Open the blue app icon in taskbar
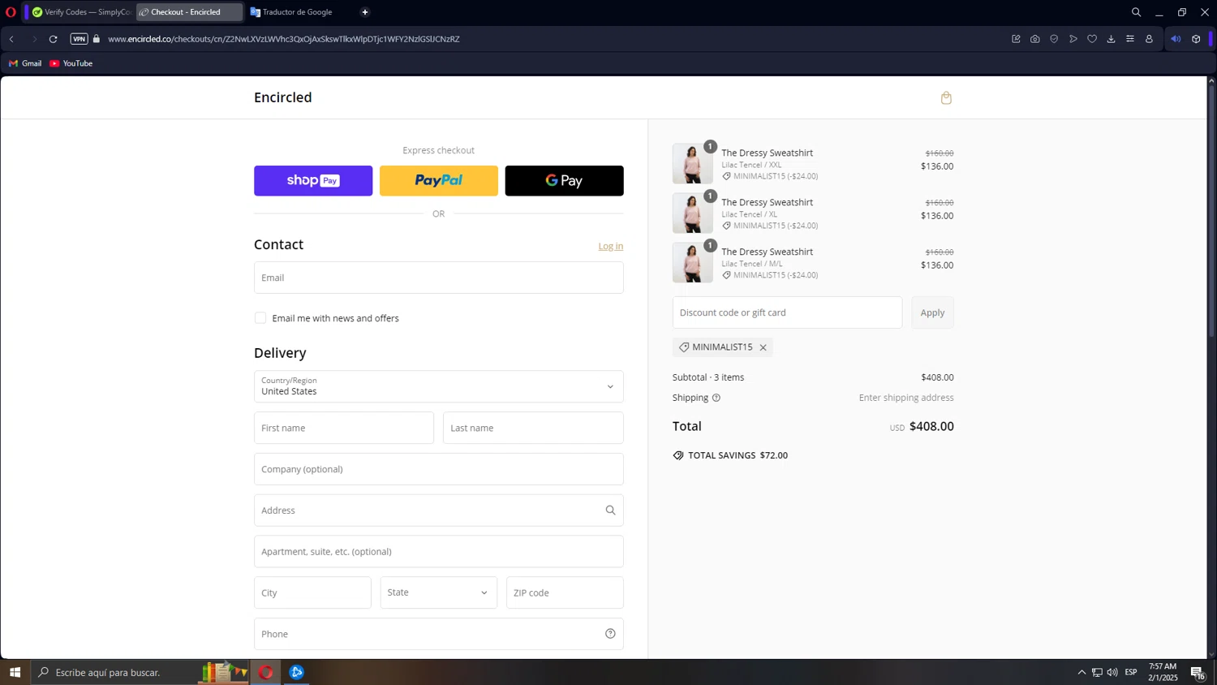This screenshot has width=1217, height=685. pyautogui.click(x=297, y=672)
